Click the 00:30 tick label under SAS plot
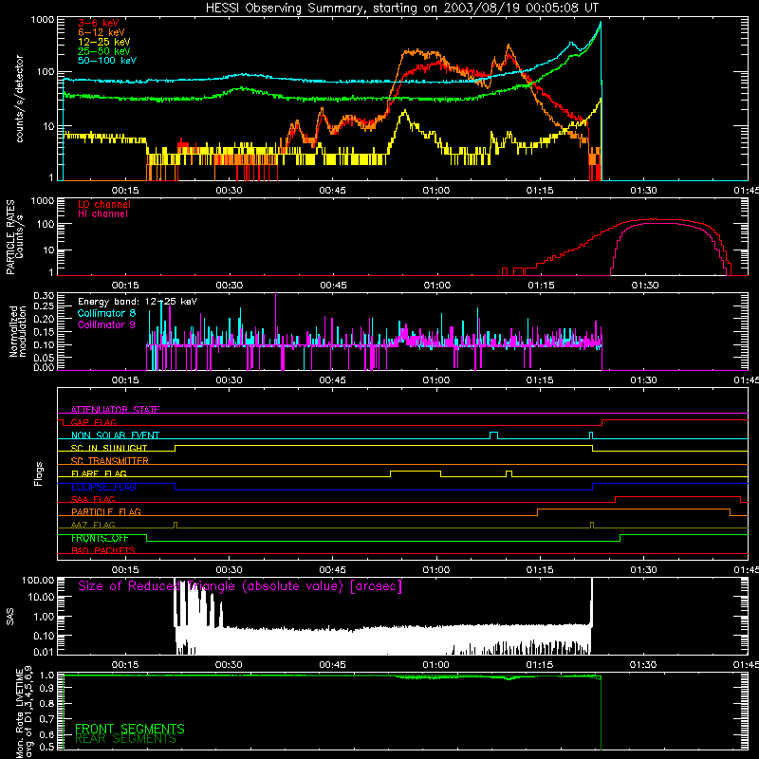The height and width of the screenshot is (759, 759). (x=229, y=665)
